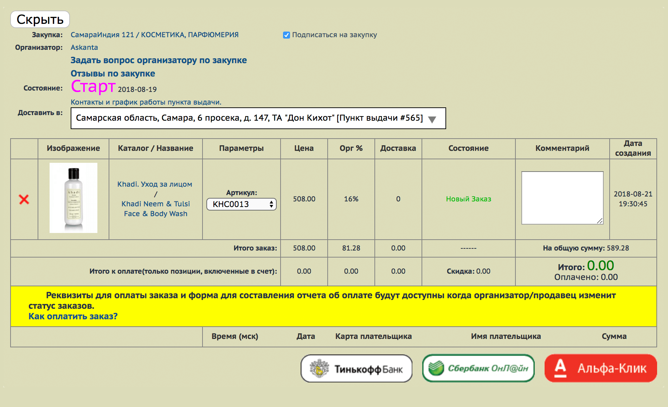Click the 'Старт' status label

(93, 87)
